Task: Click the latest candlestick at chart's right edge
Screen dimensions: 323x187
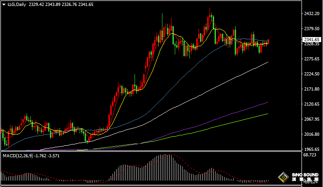Action: (268, 42)
